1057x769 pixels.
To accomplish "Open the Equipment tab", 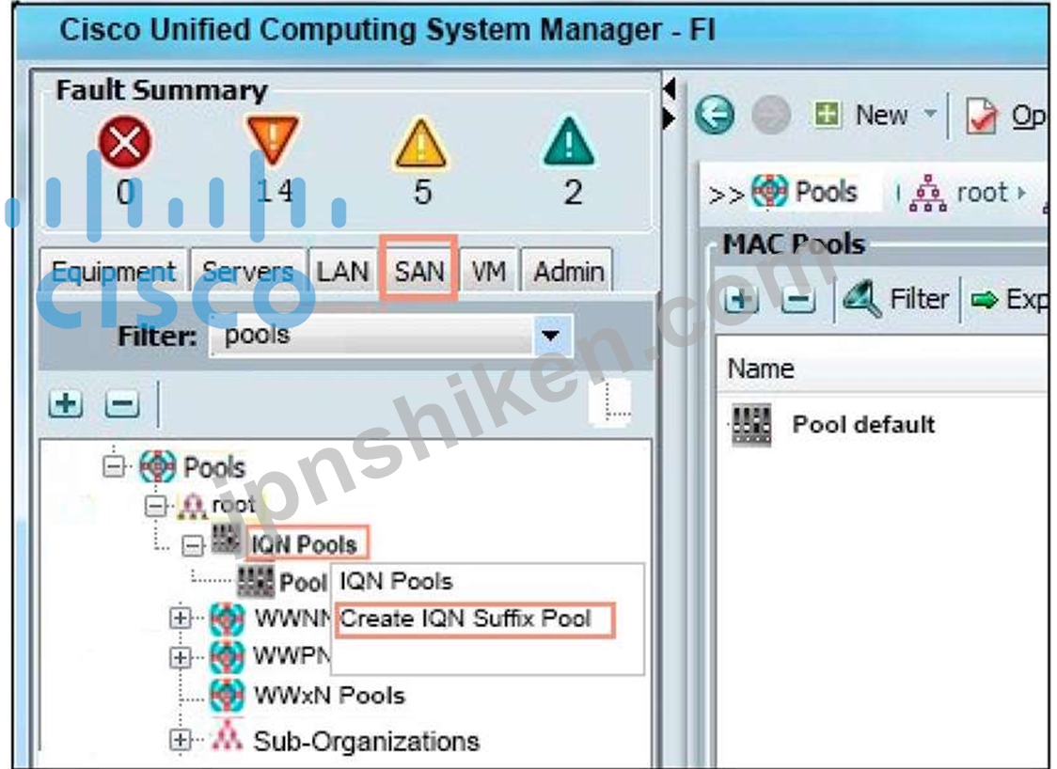I will click(113, 272).
